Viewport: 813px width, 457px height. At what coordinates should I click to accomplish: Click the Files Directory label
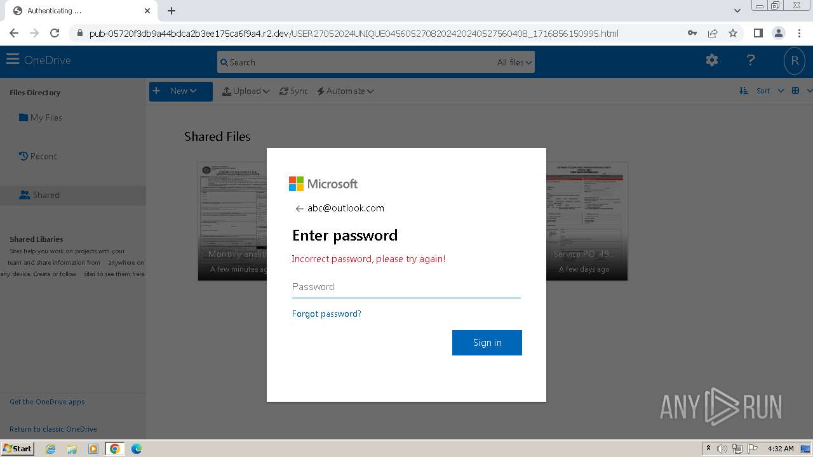(35, 93)
